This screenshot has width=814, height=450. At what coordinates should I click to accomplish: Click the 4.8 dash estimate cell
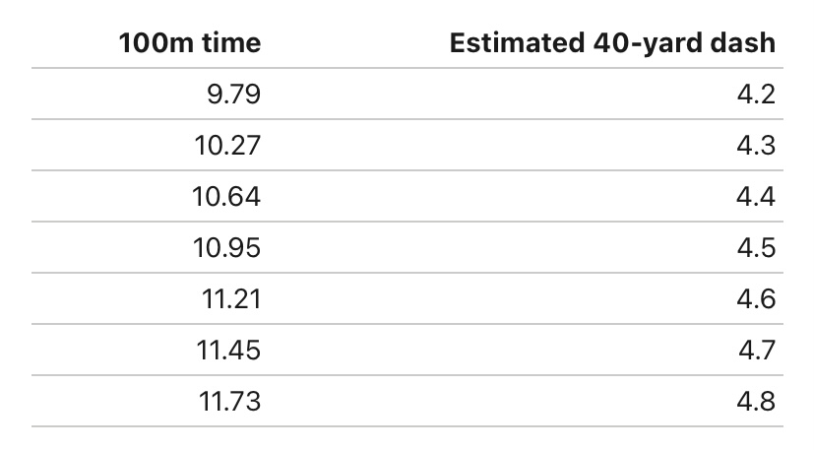point(755,402)
